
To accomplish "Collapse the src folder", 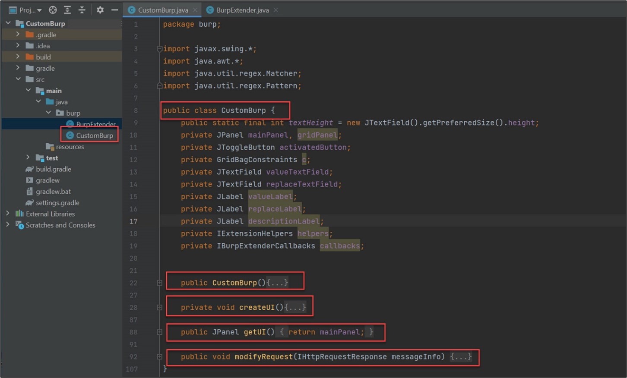I will point(18,79).
